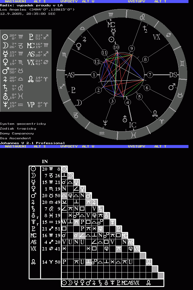Screen dimensions: 193x290
Task: Click VYPOCTY in the middle menu bar
Action: [x=69, y=146]
